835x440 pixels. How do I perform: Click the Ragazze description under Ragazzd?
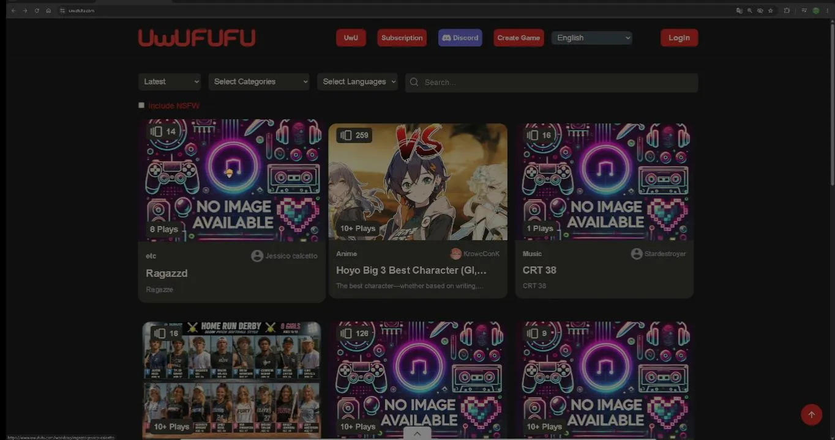click(x=159, y=290)
